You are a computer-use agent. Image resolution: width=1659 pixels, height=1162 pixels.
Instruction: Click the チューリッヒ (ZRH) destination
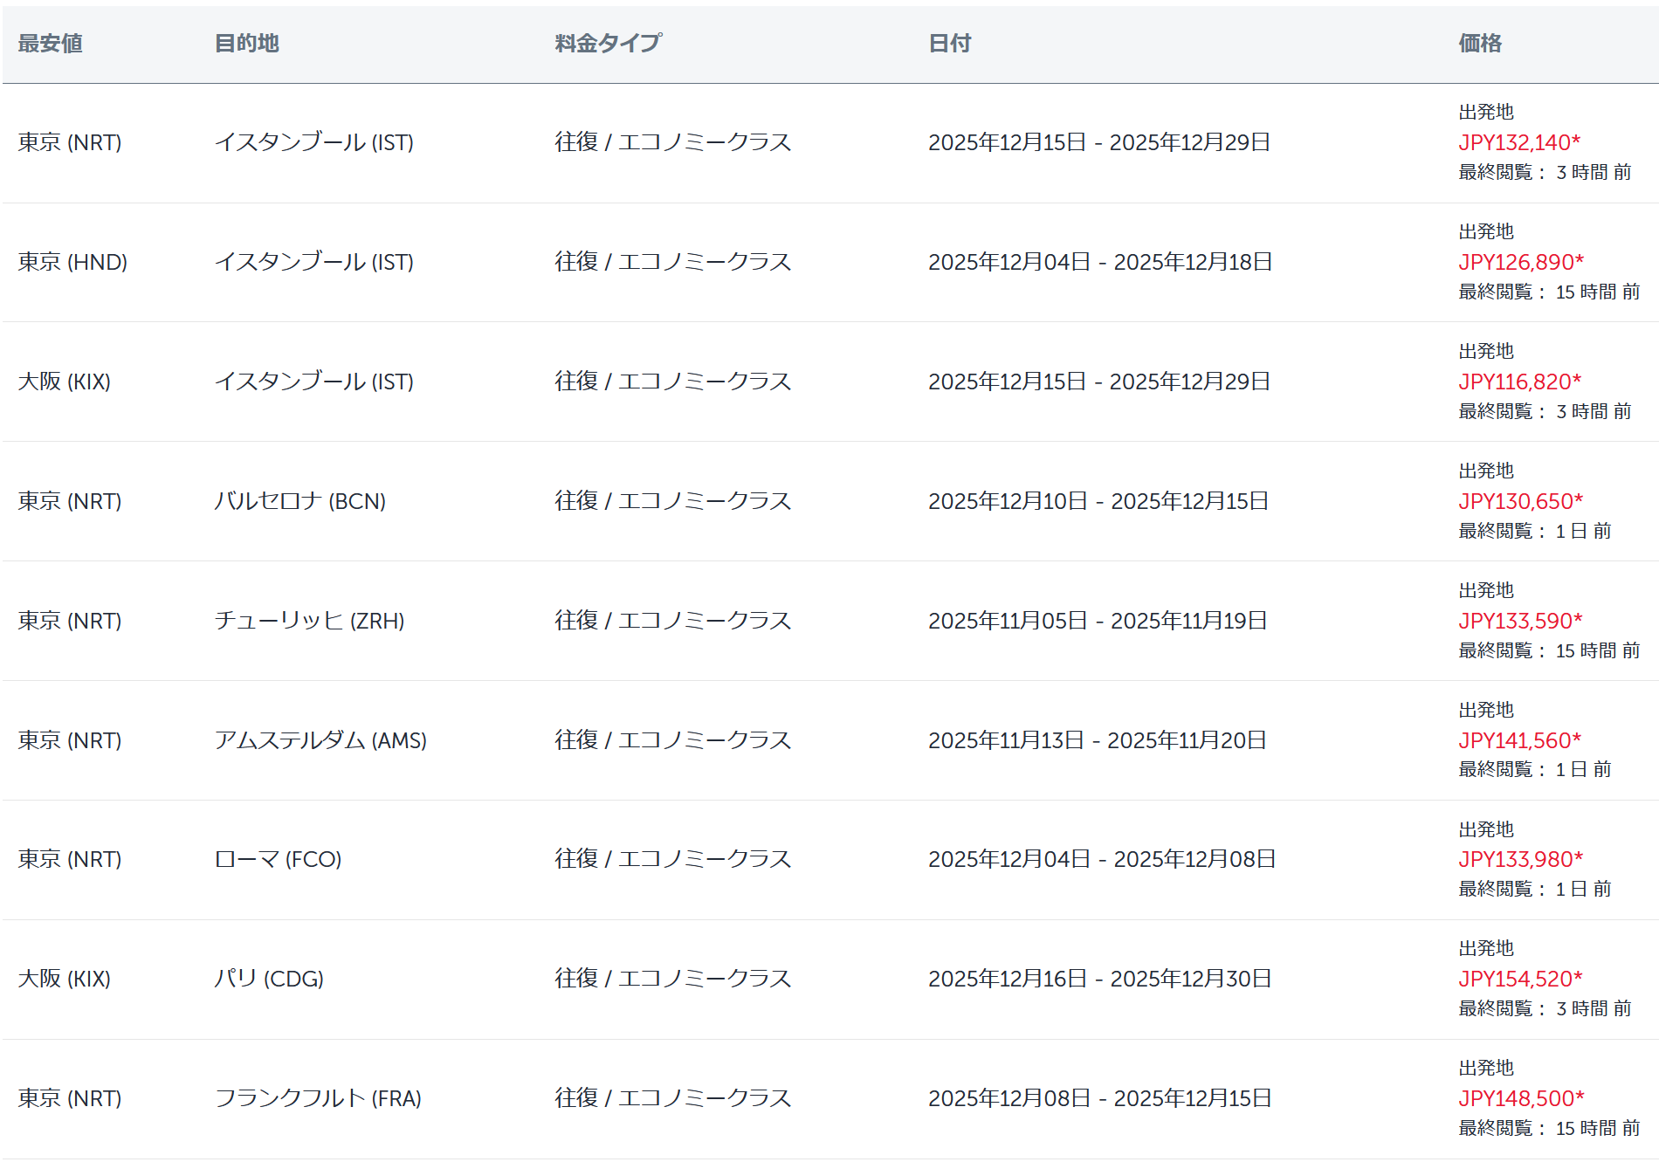tap(309, 621)
